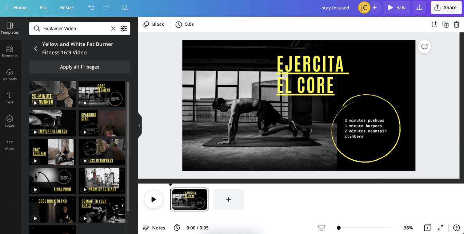Click the template list scrollbar
Image resolution: width=464 pixels, height=234 pixels.
pyautogui.click(x=128, y=147)
